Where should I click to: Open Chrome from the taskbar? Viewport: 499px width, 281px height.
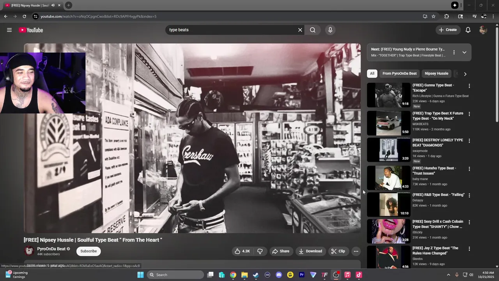coord(233,275)
